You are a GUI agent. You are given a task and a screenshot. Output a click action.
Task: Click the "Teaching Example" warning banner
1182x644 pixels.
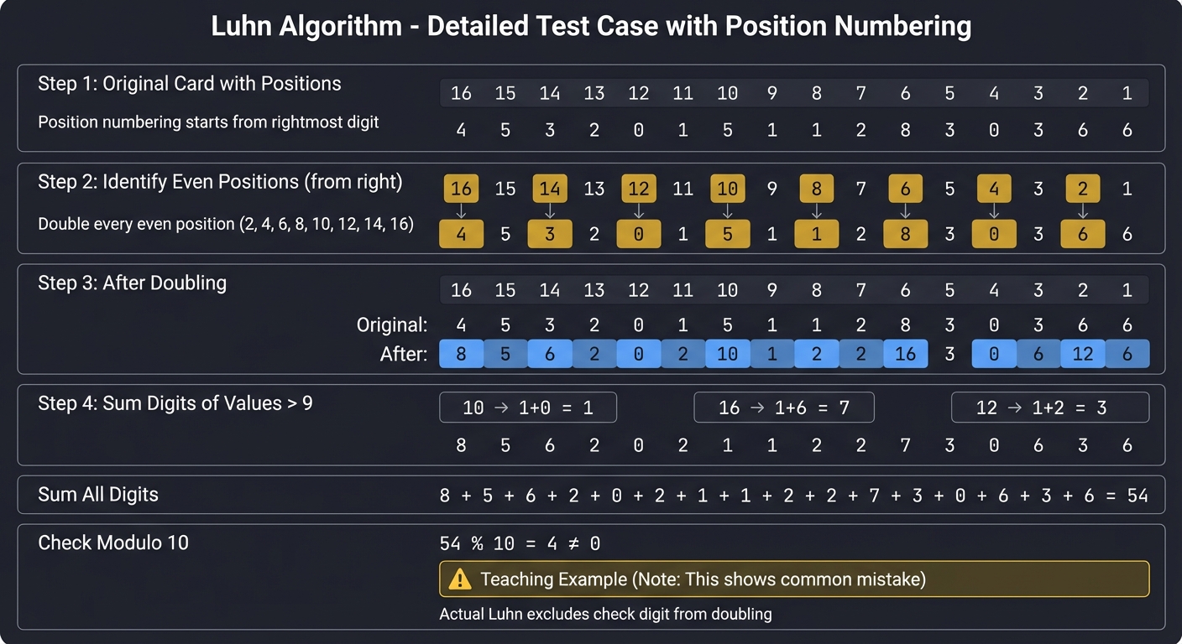point(793,579)
